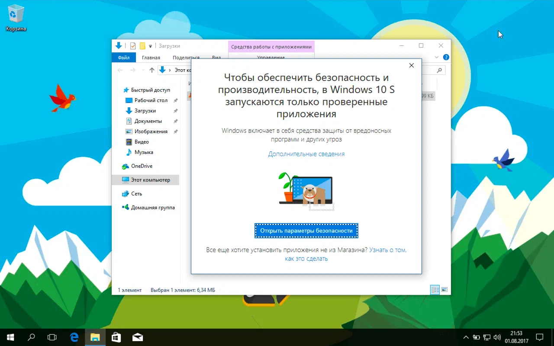The width and height of the screenshot is (554, 346).
Task: Click the Properties icon in Explorer's title bar
Action: point(133,46)
